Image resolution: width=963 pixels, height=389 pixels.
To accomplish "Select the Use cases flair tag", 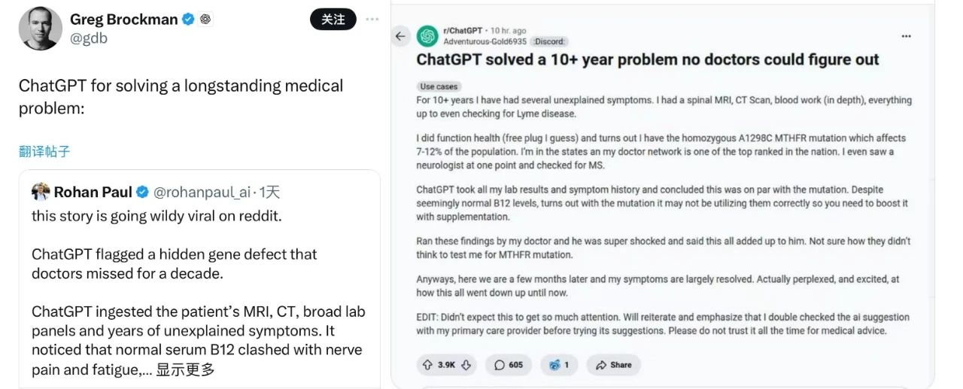I will pyautogui.click(x=439, y=87).
